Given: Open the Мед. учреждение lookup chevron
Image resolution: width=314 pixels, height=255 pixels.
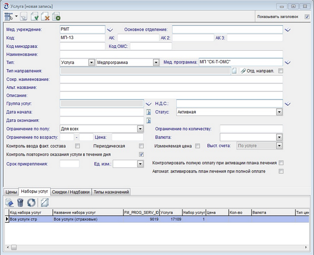Looking at the screenshot, I should 110,30.
